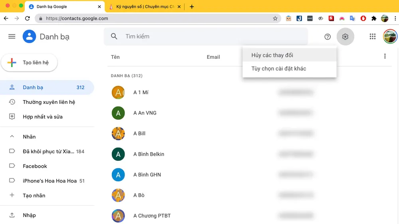Focus the Tìm kiếm search field
The height and width of the screenshot is (224, 399).
205,36
